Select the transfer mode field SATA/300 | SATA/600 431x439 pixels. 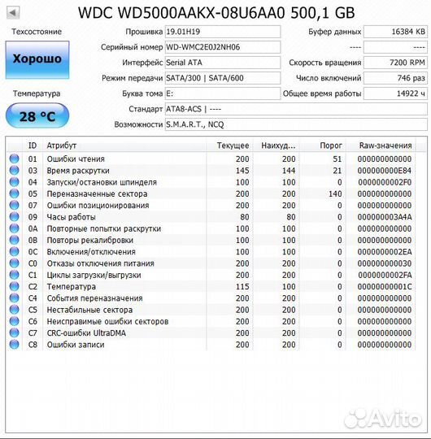tap(223, 78)
